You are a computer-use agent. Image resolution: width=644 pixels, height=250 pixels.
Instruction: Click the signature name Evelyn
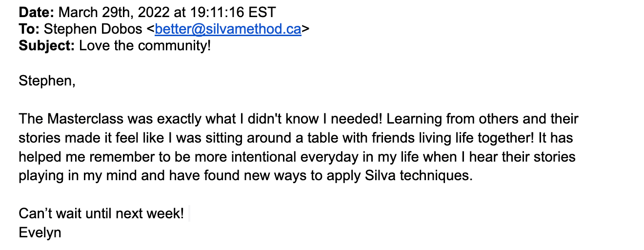40,232
